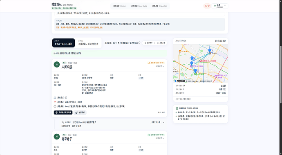Open the Preparation nav tab

coord(159,6)
